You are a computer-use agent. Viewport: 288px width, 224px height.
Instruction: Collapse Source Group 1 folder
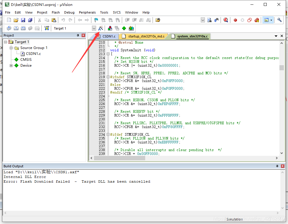(x=11, y=48)
